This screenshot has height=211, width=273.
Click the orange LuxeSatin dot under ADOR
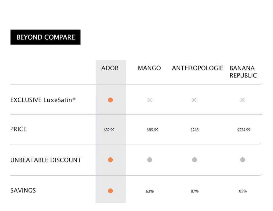click(x=110, y=100)
